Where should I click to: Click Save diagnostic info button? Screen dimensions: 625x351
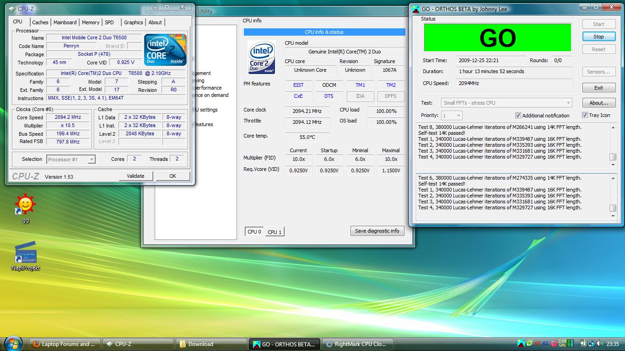pyautogui.click(x=377, y=231)
